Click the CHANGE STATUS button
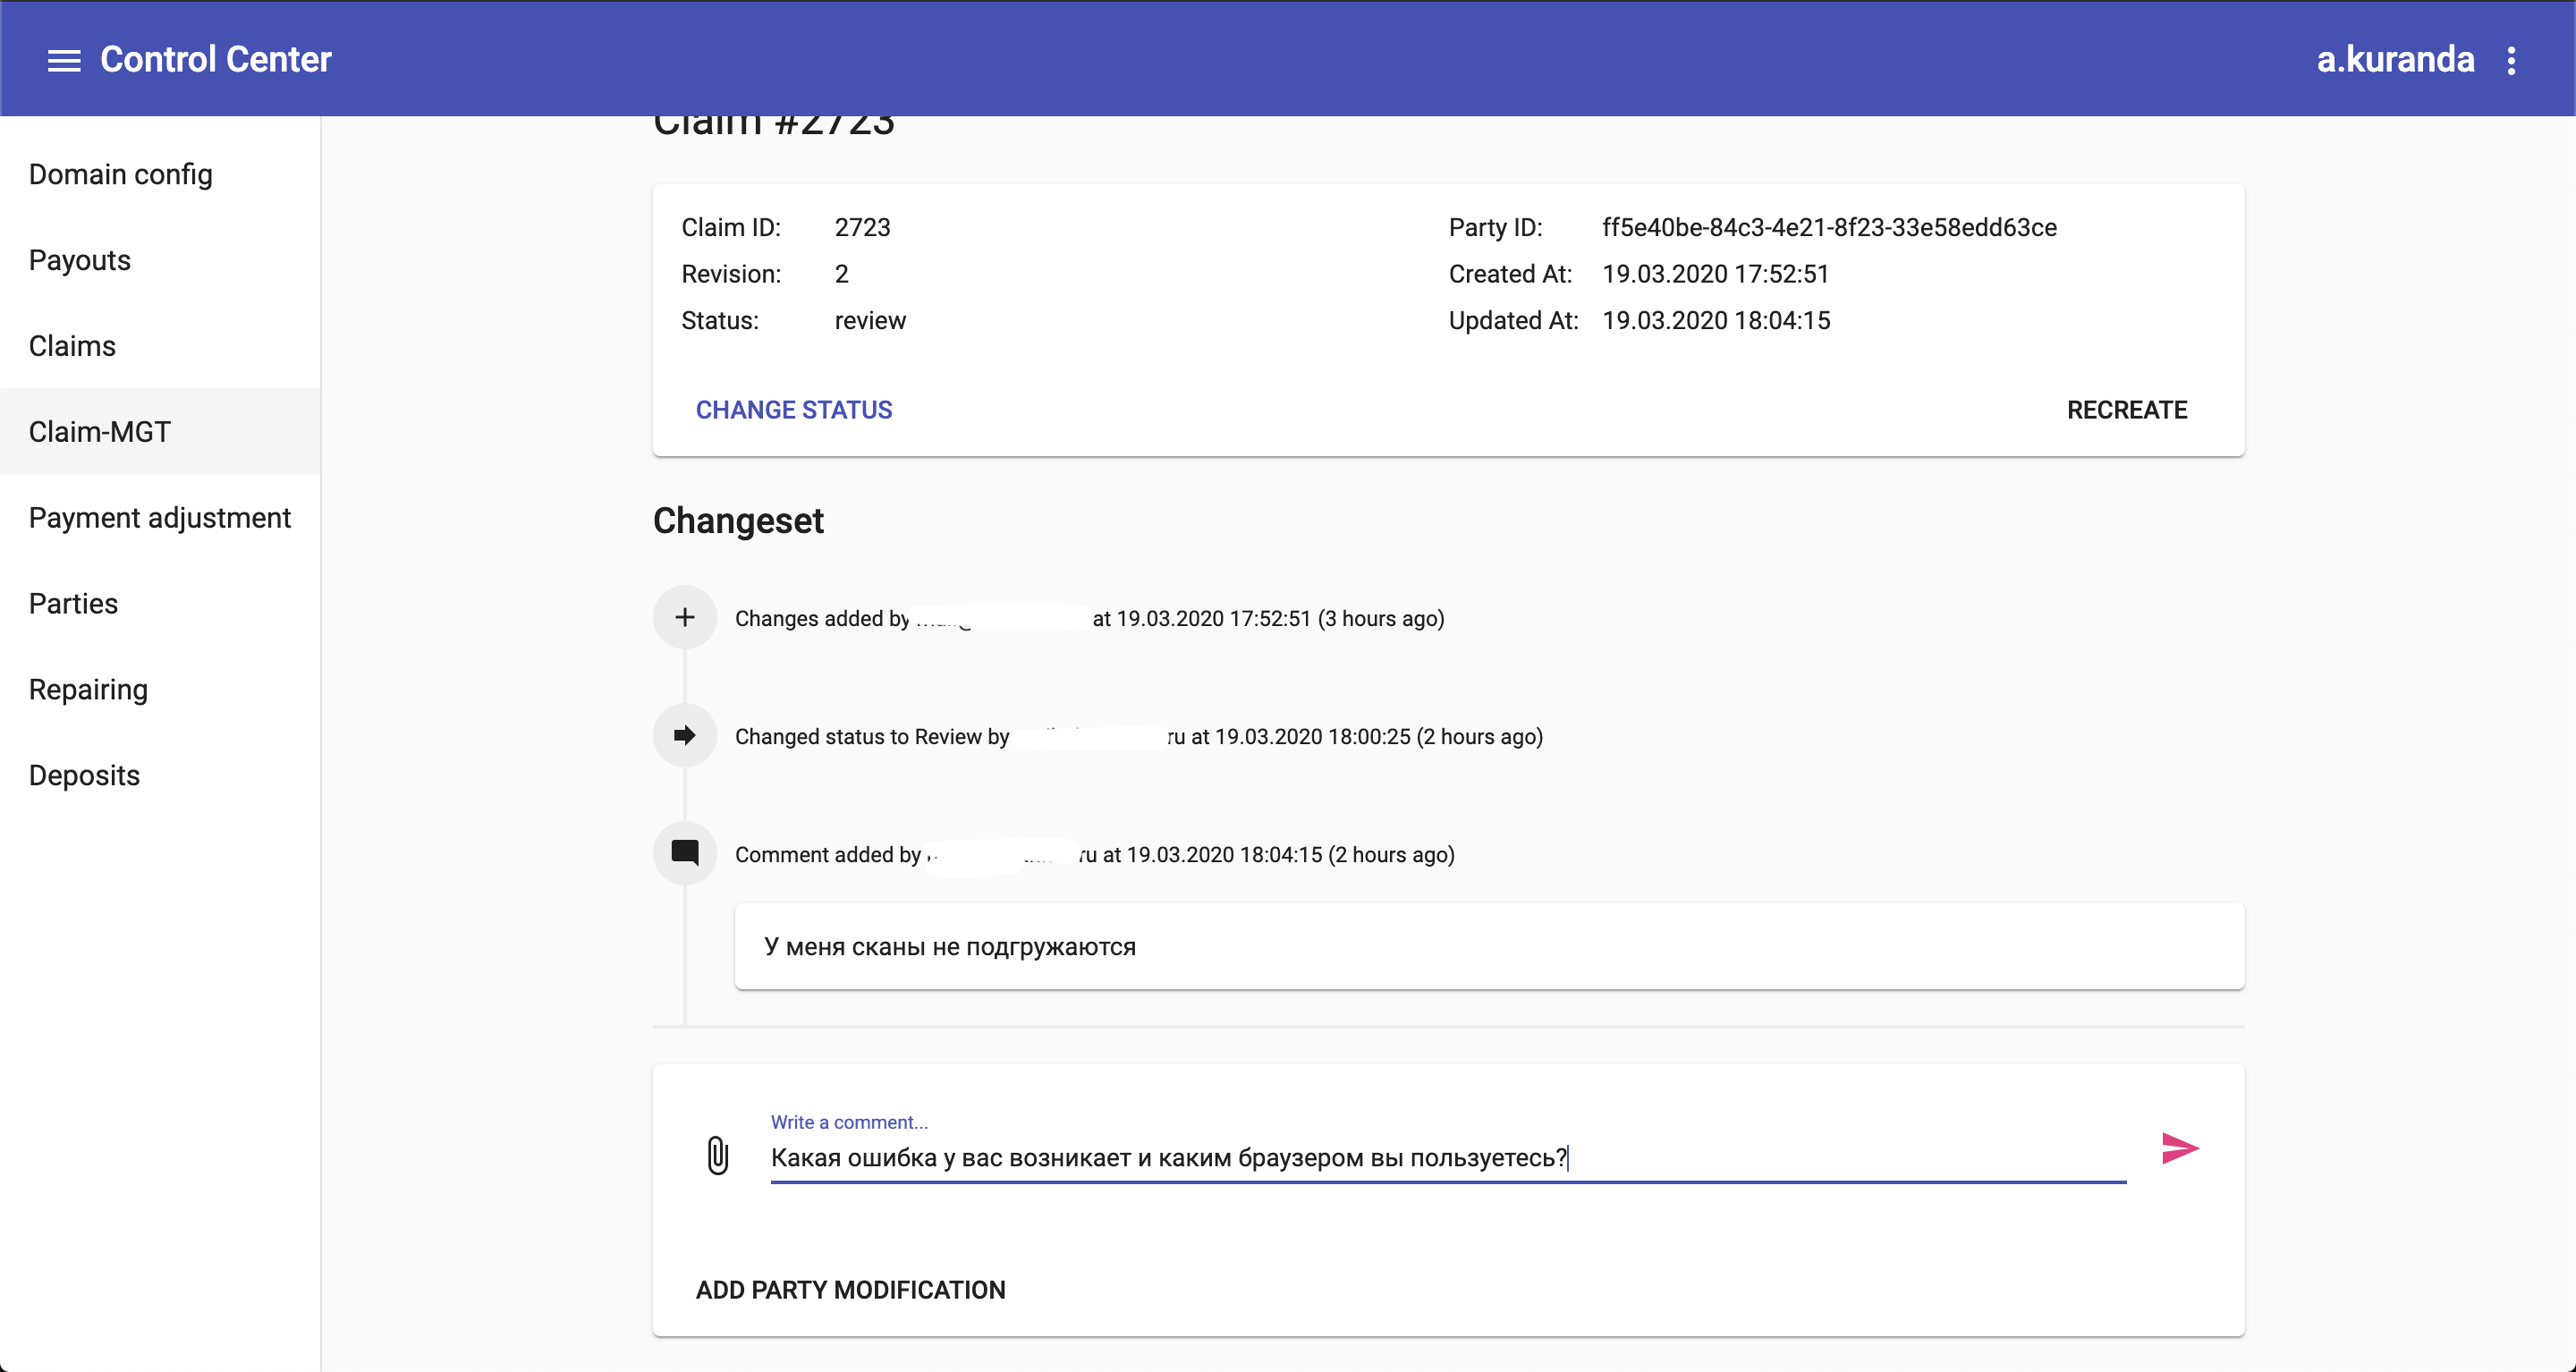 click(794, 410)
